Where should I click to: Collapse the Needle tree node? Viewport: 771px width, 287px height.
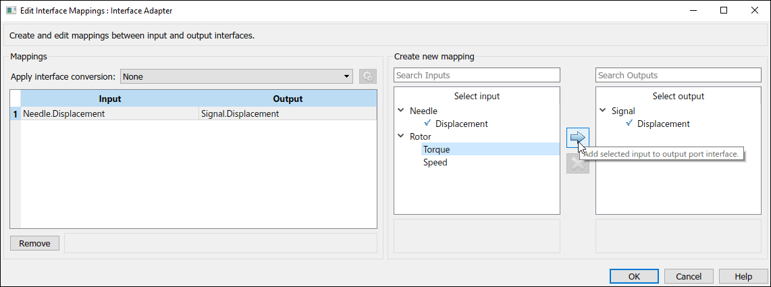[x=402, y=111]
